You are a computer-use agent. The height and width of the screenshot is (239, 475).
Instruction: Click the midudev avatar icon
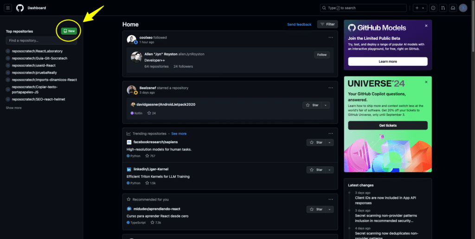(129, 209)
